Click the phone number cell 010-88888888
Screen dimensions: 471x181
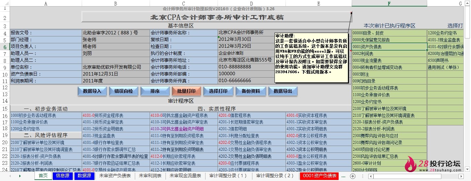pos(251,67)
